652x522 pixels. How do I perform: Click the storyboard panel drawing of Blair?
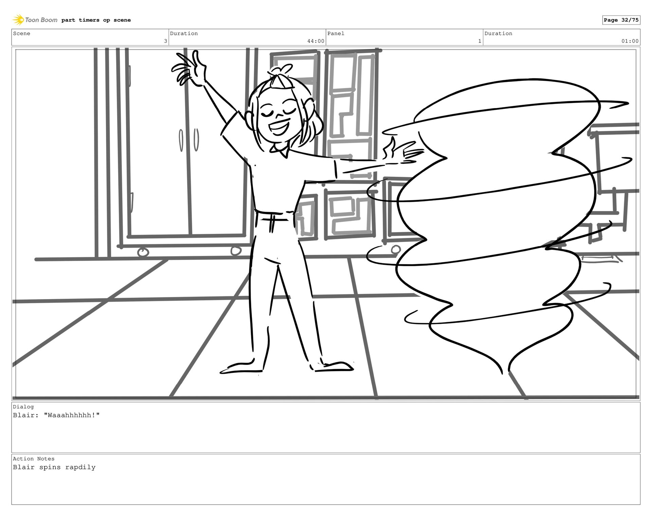(x=326, y=224)
